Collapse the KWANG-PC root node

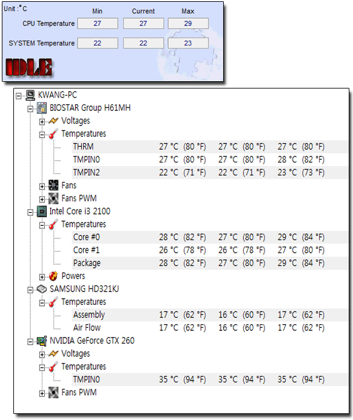18,96
